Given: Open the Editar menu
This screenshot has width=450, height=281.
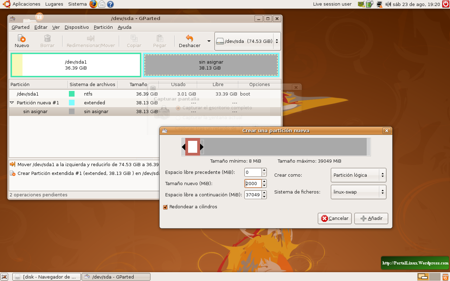Looking at the screenshot, I should click(41, 27).
